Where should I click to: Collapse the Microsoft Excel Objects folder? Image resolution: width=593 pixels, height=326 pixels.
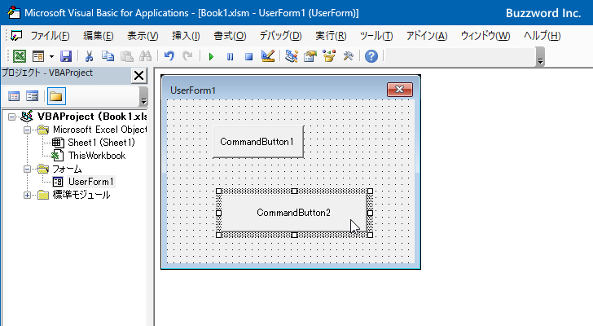[x=27, y=130]
